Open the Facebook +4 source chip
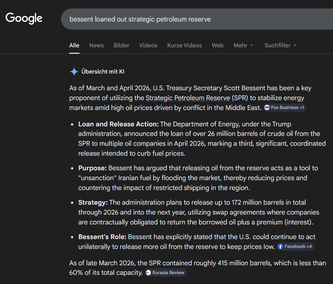Image resolution: width=333 pixels, height=284 pixels. pyautogui.click(x=295, y=247)
